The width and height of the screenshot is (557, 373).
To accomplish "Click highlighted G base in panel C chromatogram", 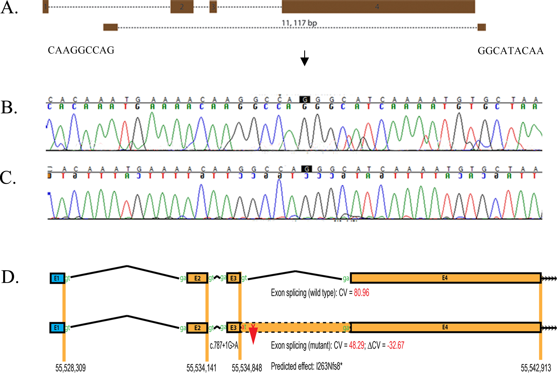I will click(x=307, y=169).
